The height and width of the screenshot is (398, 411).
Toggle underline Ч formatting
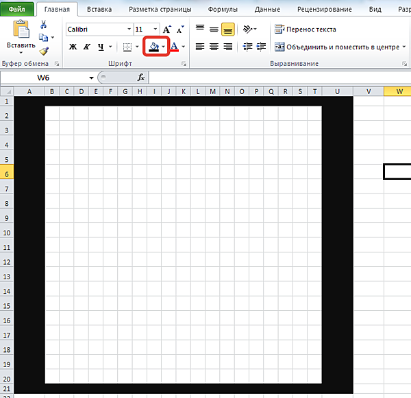point(101,47)
